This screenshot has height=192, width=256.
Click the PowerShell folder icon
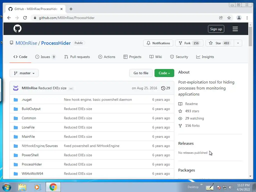[16, 155]
